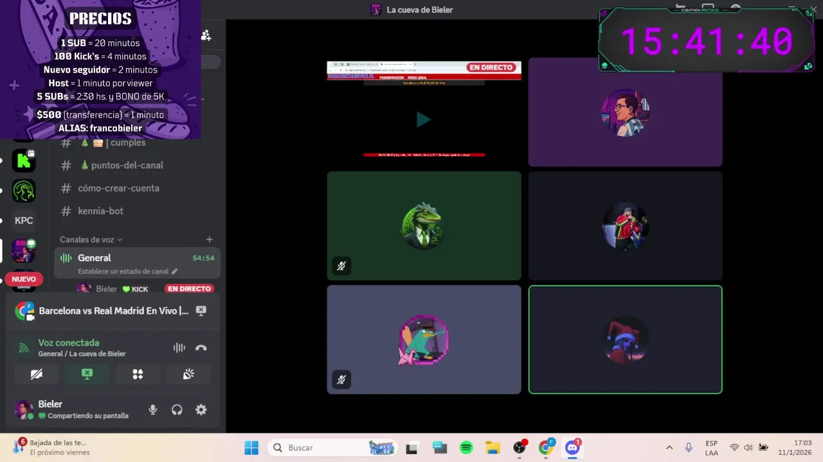
Task: Open the clock and date 17:03
Action: 795,448
